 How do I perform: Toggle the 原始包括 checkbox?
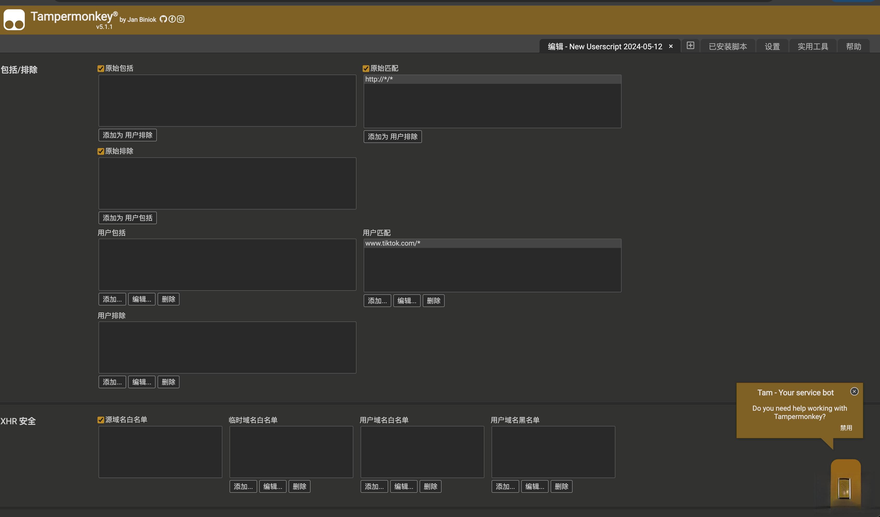pos(101,68)
